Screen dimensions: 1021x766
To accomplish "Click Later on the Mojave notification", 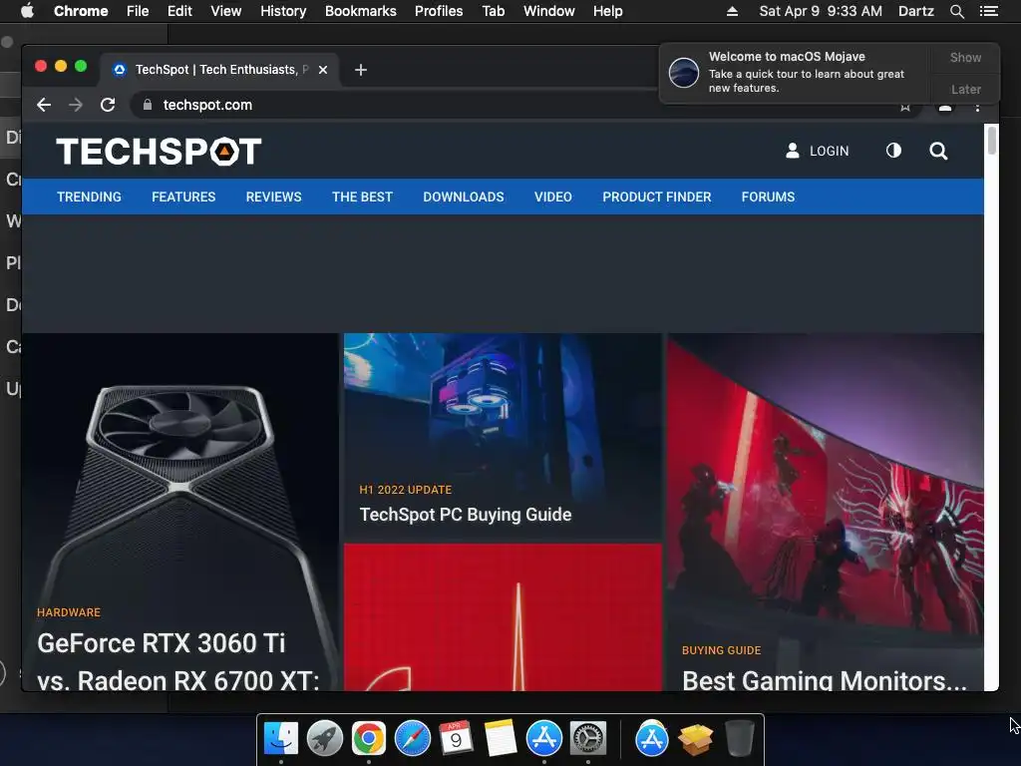I will (x=965, y=89).
